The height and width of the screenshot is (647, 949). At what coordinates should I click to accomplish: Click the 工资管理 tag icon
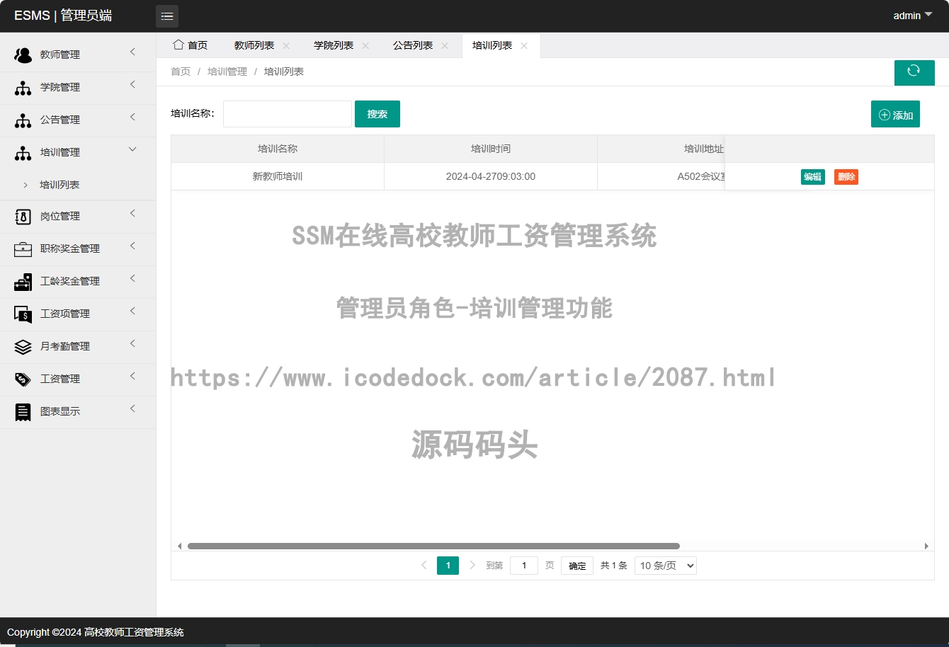click(x=23, y=379)
